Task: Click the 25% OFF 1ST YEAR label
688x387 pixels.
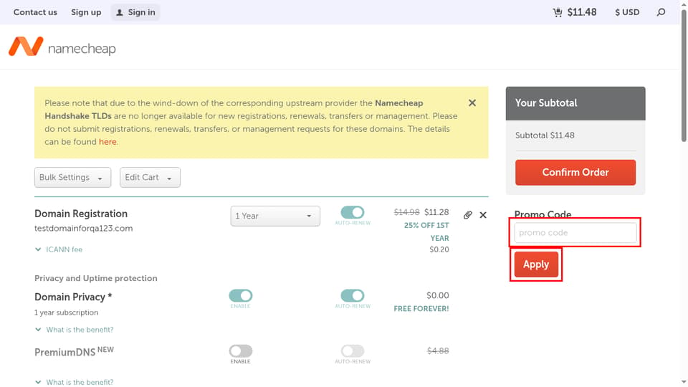Action: pos(426,231)
